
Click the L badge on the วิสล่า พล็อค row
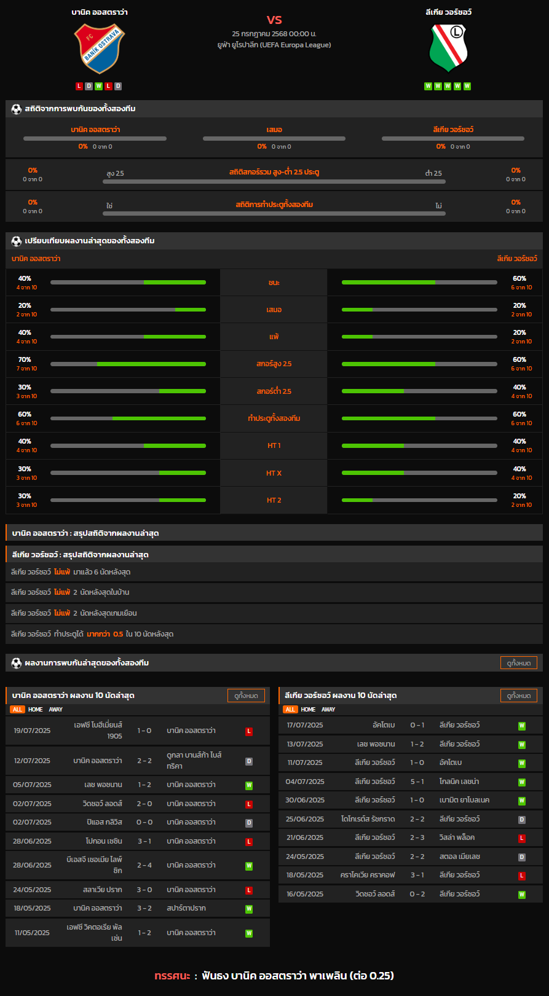(x=522, y=838)
